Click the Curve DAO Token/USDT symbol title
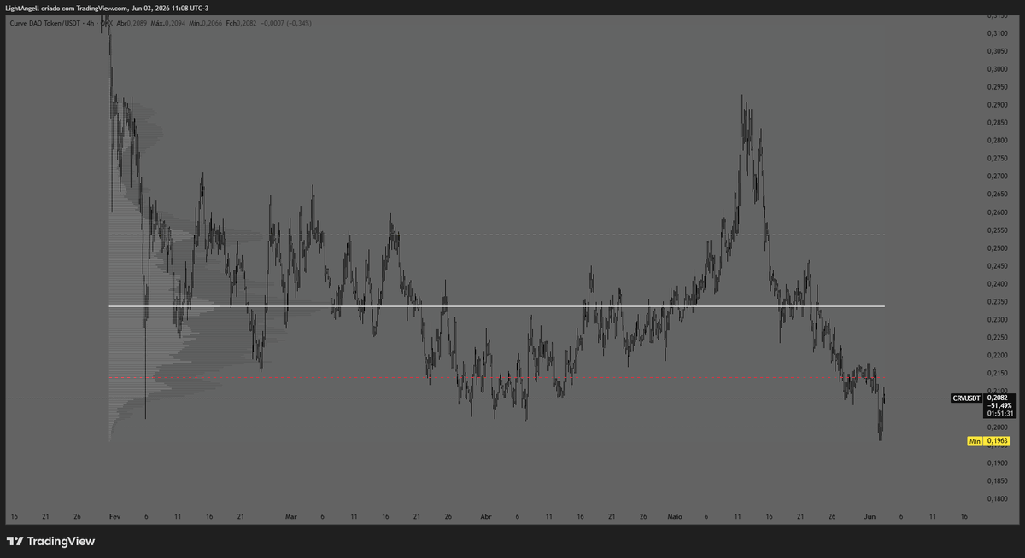Image resolution: width=1025 pixels, height=558 pixels. click(44, 23)
